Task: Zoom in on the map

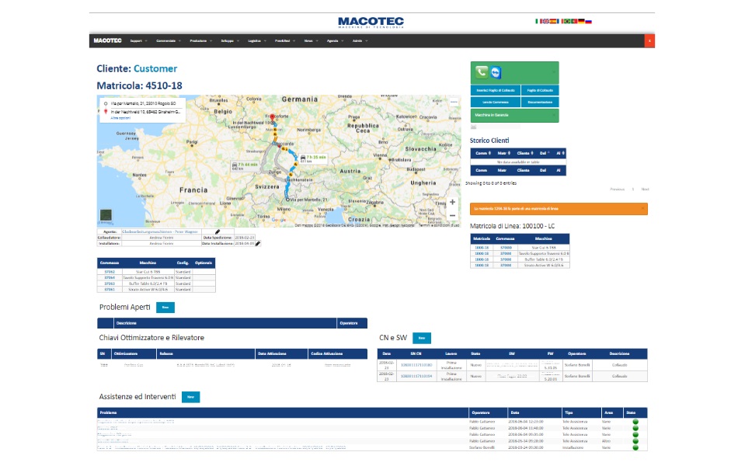Action: tap(452, 202)
